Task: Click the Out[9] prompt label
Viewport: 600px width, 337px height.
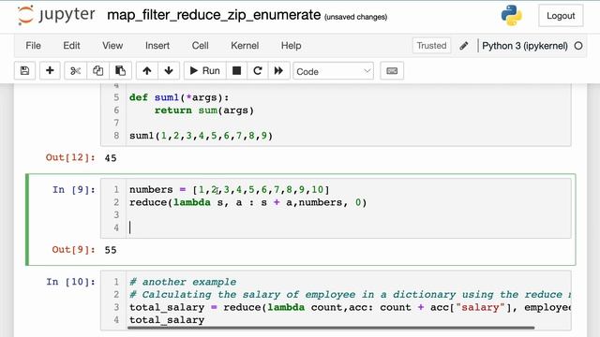Action: pos(73,250)
